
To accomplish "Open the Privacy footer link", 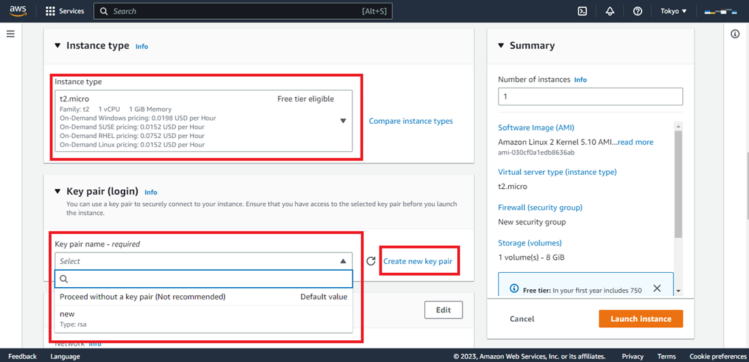I will pyautogui.click(x=633, y=357).
